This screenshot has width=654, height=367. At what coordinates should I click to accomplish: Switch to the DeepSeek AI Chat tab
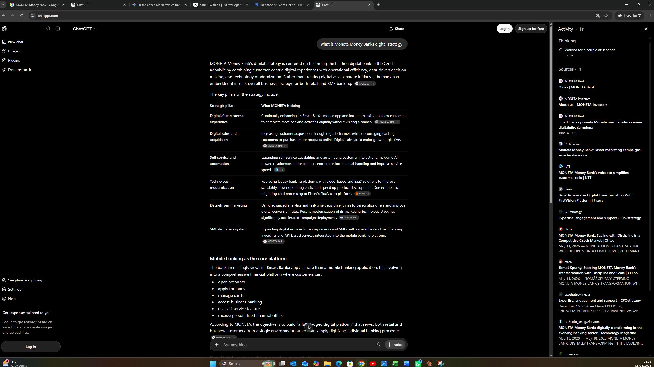(282, 5)
